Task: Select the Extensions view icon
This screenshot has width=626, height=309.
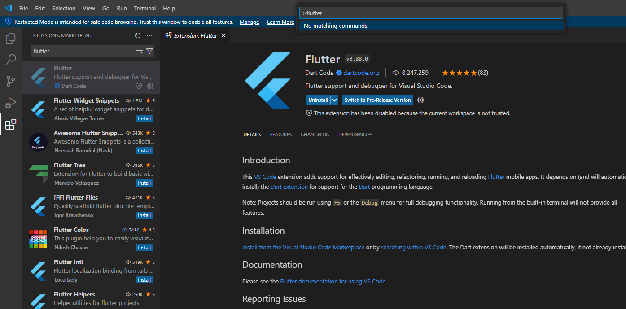Action: [x=11, y=124]
